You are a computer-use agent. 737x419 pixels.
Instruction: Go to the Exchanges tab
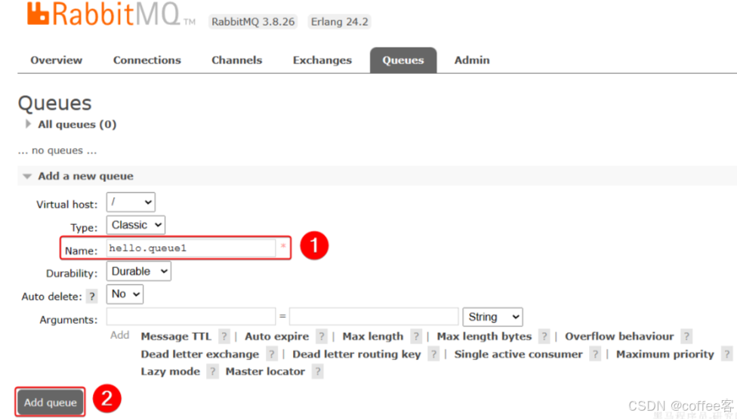coord(322,60)
